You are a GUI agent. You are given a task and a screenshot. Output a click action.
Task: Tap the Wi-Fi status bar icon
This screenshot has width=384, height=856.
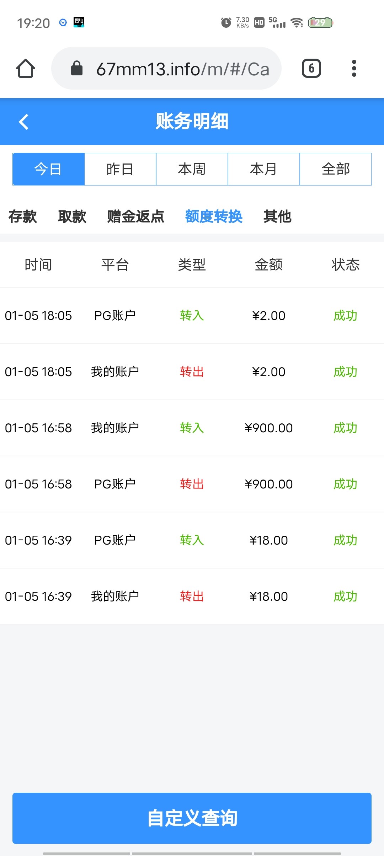(x=297, y=23)
